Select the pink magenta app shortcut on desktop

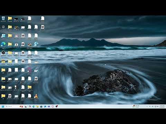[x=29, y=71]
